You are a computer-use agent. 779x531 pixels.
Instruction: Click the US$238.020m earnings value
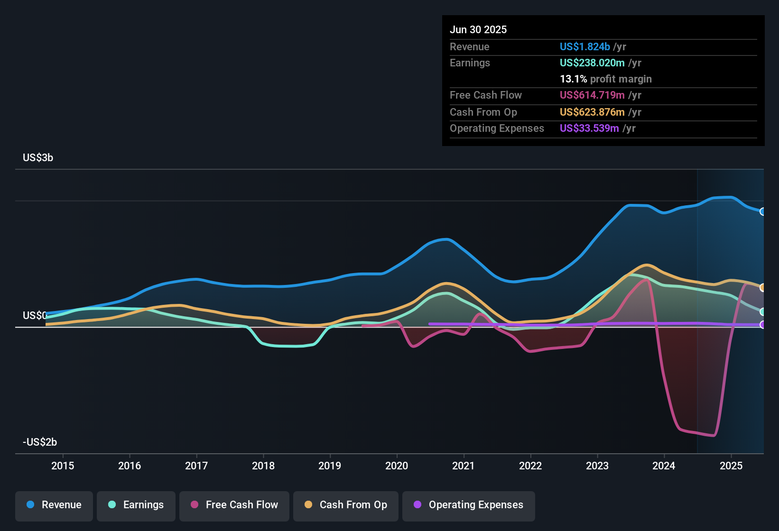[592, 63]
